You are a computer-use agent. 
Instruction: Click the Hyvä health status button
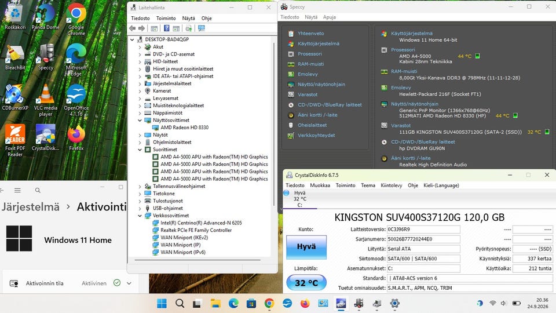pos(306,247)
